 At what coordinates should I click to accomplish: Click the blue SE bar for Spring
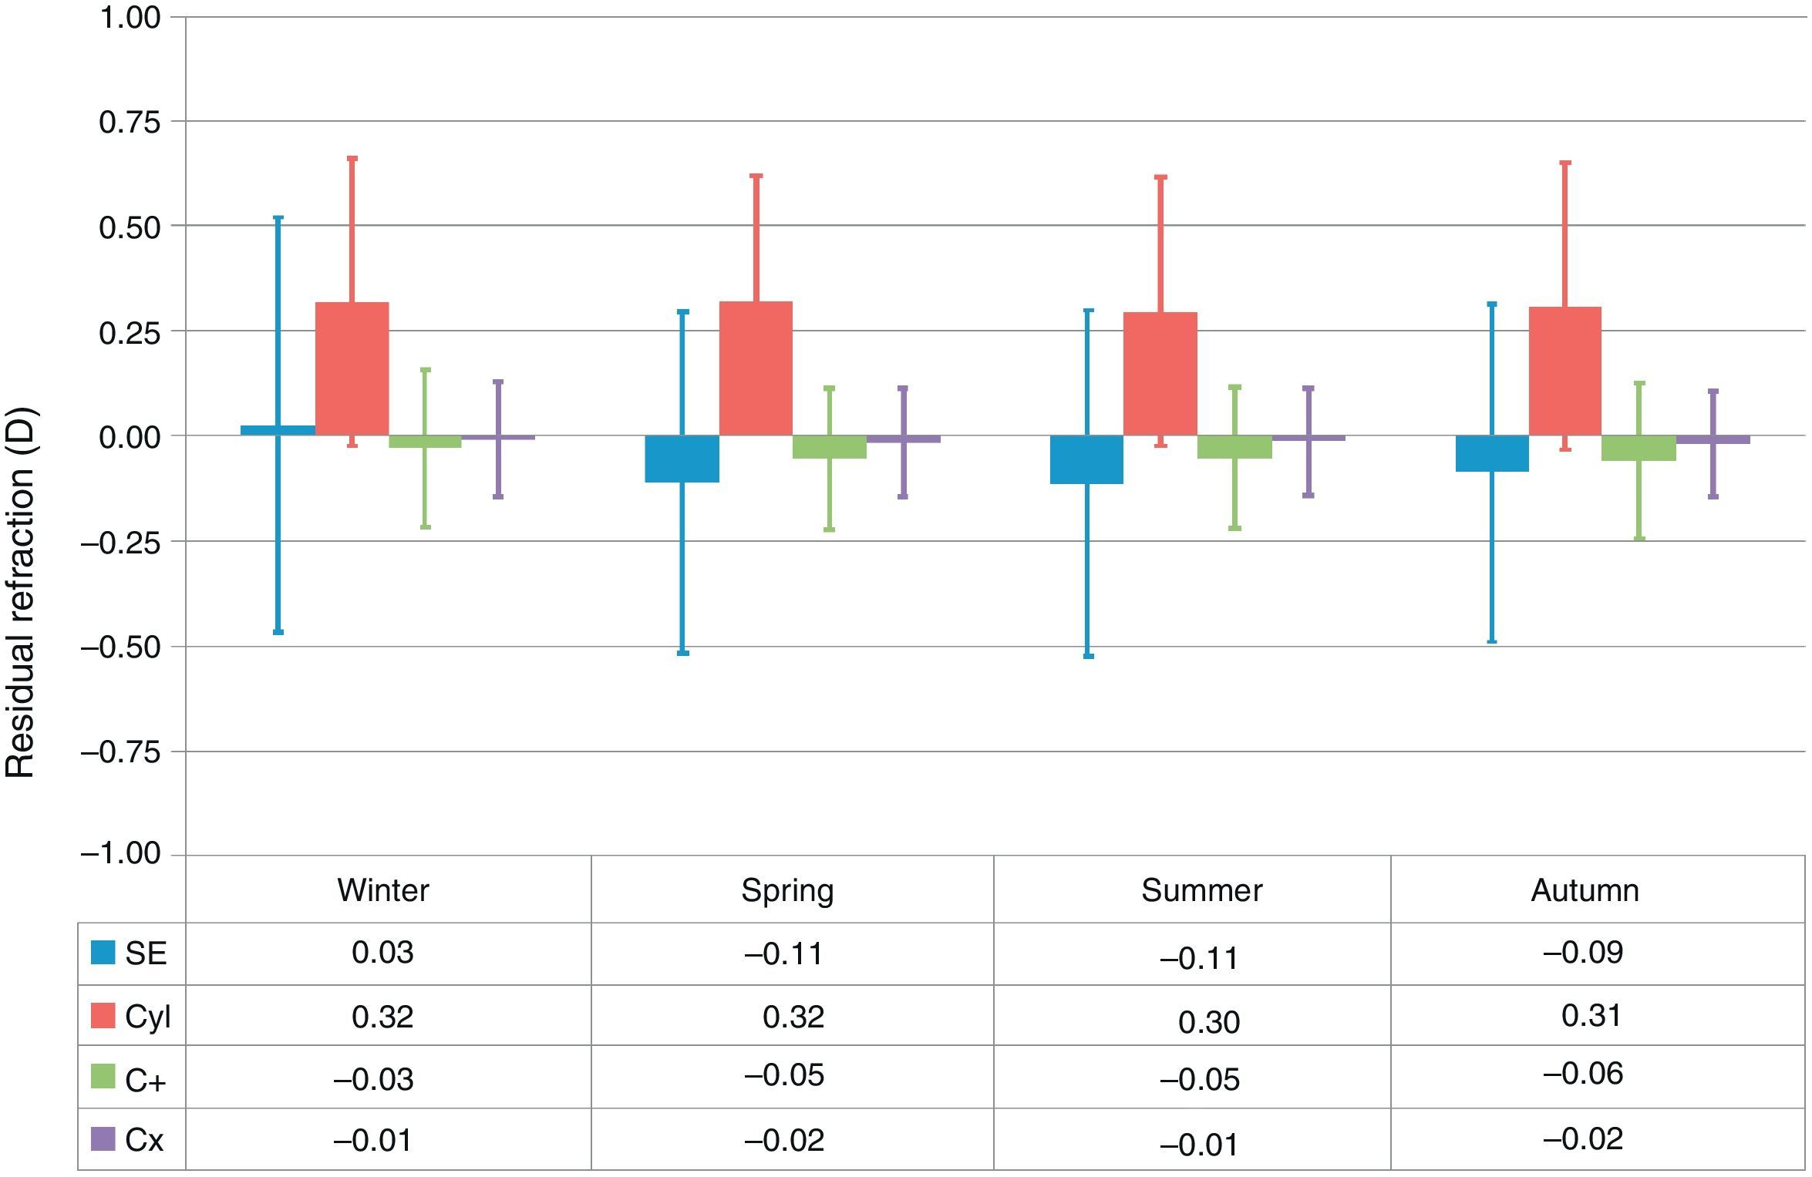(682, 459)
